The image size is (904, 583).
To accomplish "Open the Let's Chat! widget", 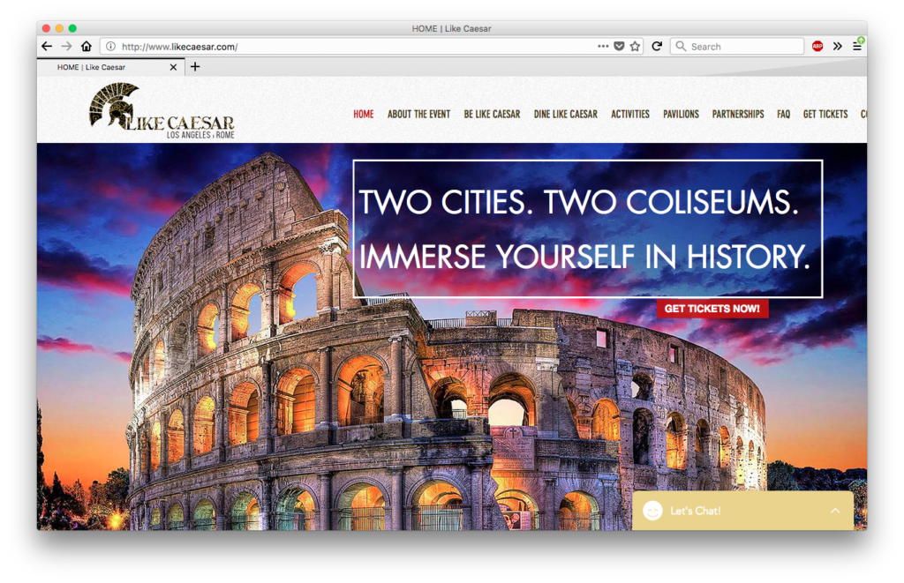I will [x=742, y=511].
